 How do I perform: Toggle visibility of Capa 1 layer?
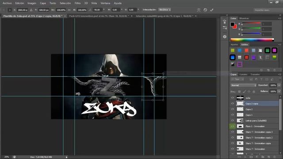click(x=233, y=115)
